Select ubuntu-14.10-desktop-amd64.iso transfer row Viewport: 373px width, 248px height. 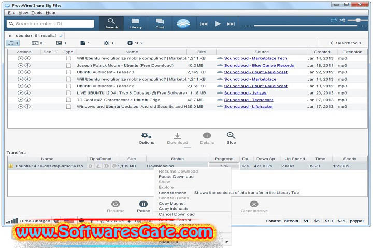(188, 166)
